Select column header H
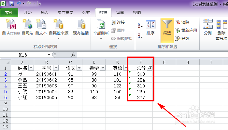The height and width of the screenshot is (130, 228). tap(188, 62)
